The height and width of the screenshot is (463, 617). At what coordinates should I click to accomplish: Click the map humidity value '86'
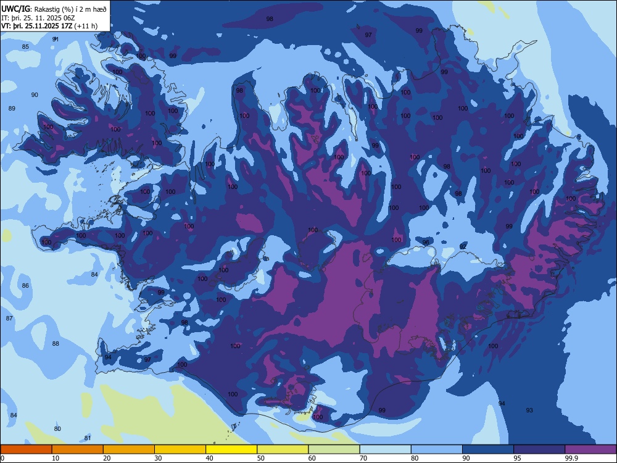point(25,285)
